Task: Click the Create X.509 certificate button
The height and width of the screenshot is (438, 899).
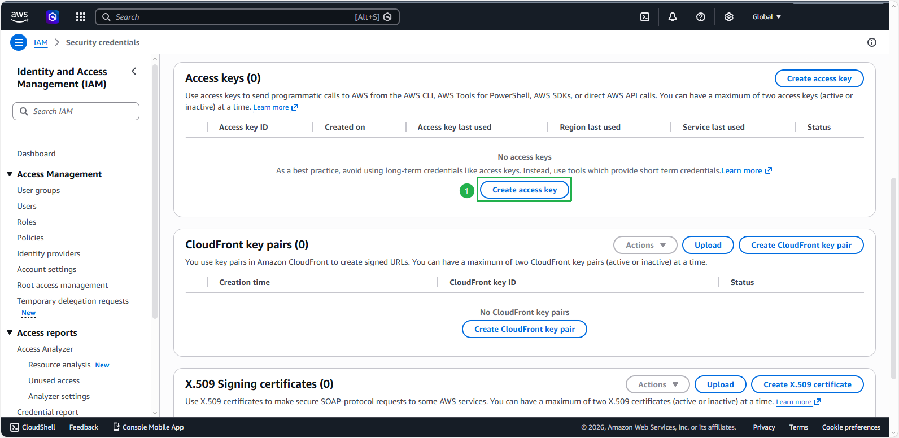Action: (808, 384)
